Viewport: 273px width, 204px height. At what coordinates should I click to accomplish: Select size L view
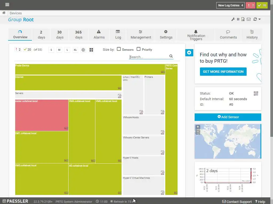point(67,50)
